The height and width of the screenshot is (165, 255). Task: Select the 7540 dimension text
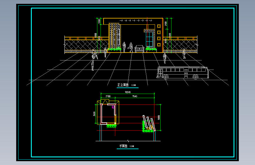[135, 96]
